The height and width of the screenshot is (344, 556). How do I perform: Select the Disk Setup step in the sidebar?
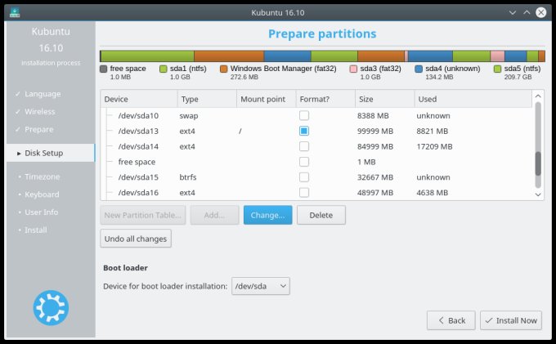51,153
